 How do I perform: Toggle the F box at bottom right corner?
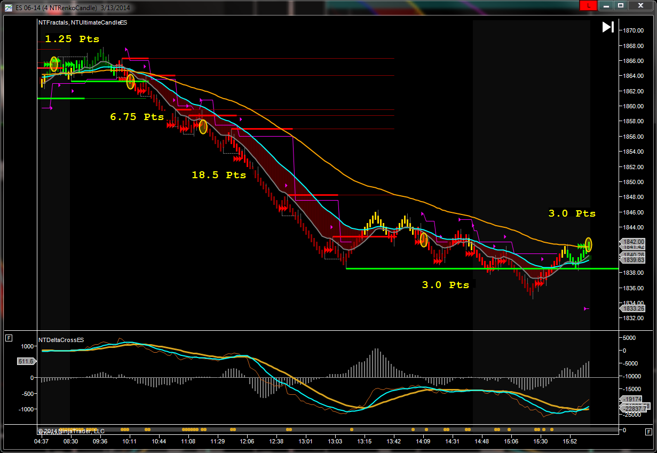pos(648,432)
